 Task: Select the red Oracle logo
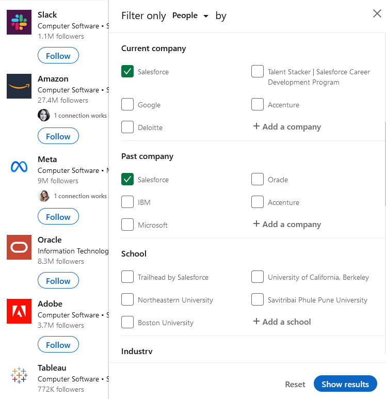[19, 247]
